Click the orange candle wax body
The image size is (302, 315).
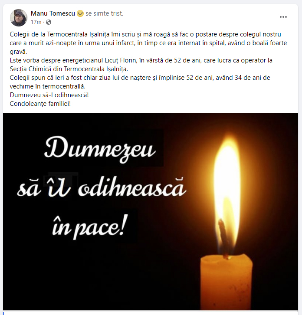(226, 282)
